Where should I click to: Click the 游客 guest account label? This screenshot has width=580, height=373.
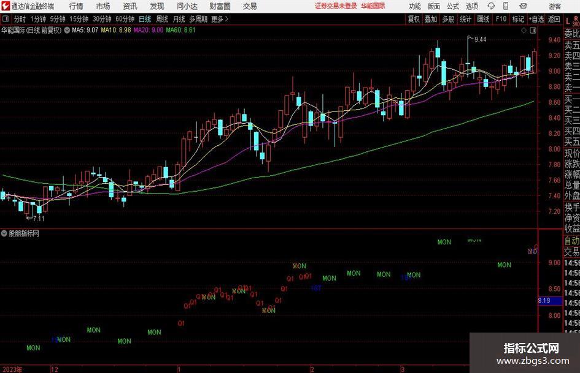tap(554, 6)
